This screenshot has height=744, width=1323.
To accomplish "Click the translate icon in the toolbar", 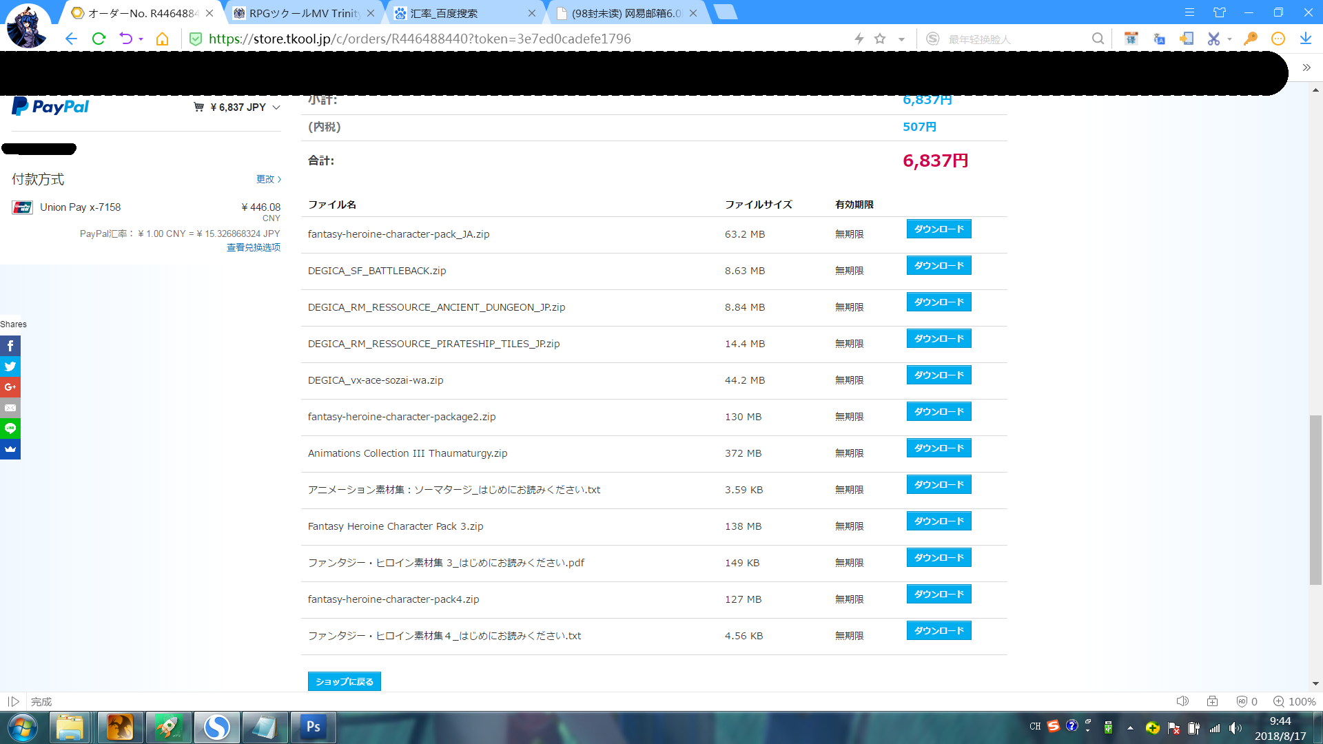I will coord(1159,39).
